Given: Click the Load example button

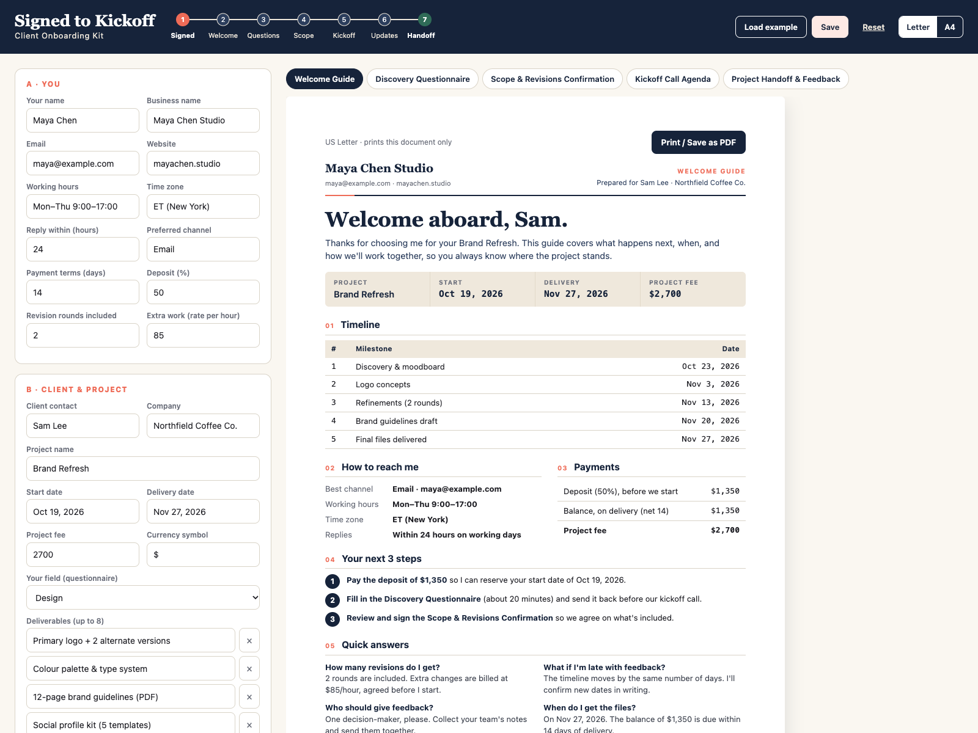Looking at the screenshot, I should pyautogui.click(x=771, y=27).
